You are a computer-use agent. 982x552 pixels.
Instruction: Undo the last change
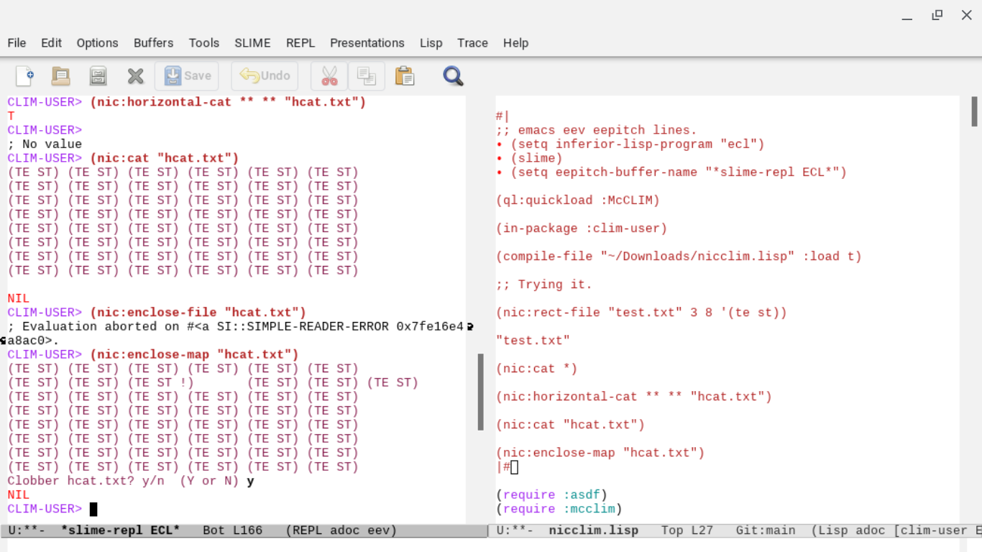pyautogui.click(x=265, y=75)
